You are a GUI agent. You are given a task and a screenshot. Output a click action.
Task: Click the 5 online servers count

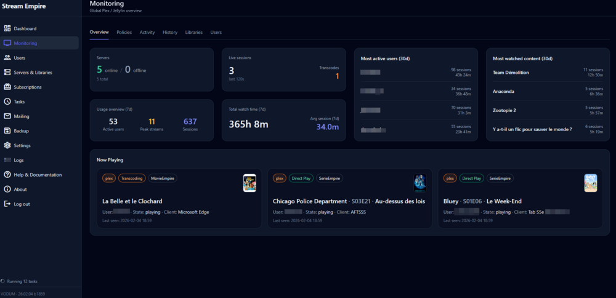pos(99,70)
